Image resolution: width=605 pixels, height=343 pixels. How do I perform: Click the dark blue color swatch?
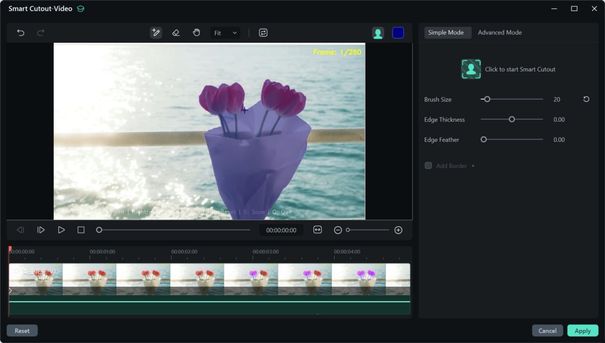point(398,33)
